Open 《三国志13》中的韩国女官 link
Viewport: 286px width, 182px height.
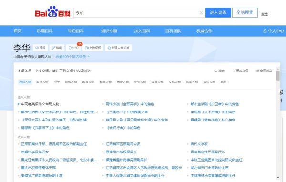tap(127, 112)
